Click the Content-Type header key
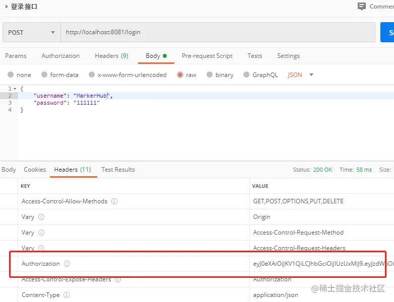This screenshot has width=394, height=302. click(41, 295)
